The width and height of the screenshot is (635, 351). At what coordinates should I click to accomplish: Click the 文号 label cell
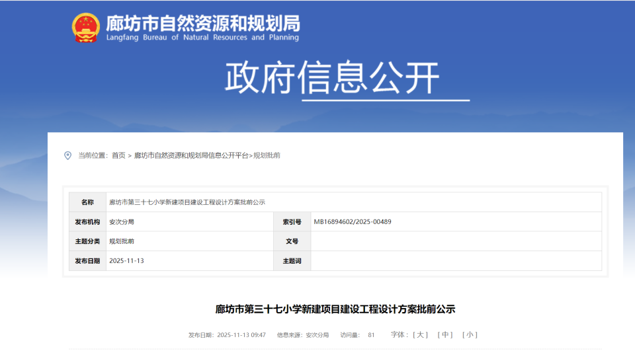coord(292,241)
